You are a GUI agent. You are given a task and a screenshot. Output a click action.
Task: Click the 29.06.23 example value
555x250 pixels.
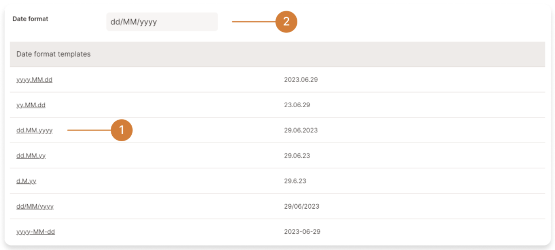point(297,156)
